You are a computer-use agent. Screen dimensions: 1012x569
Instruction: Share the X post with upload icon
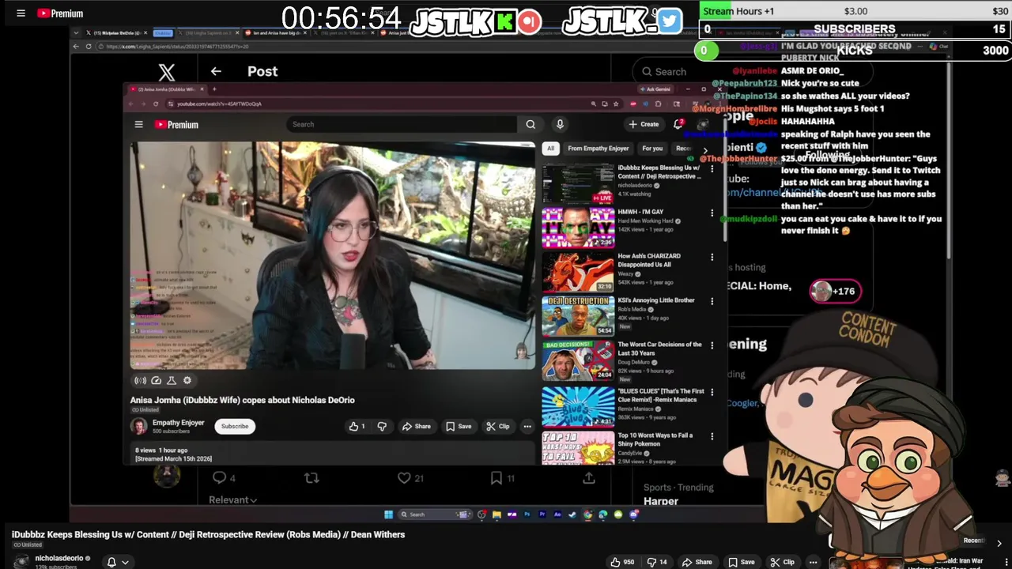tap(589, 477)
